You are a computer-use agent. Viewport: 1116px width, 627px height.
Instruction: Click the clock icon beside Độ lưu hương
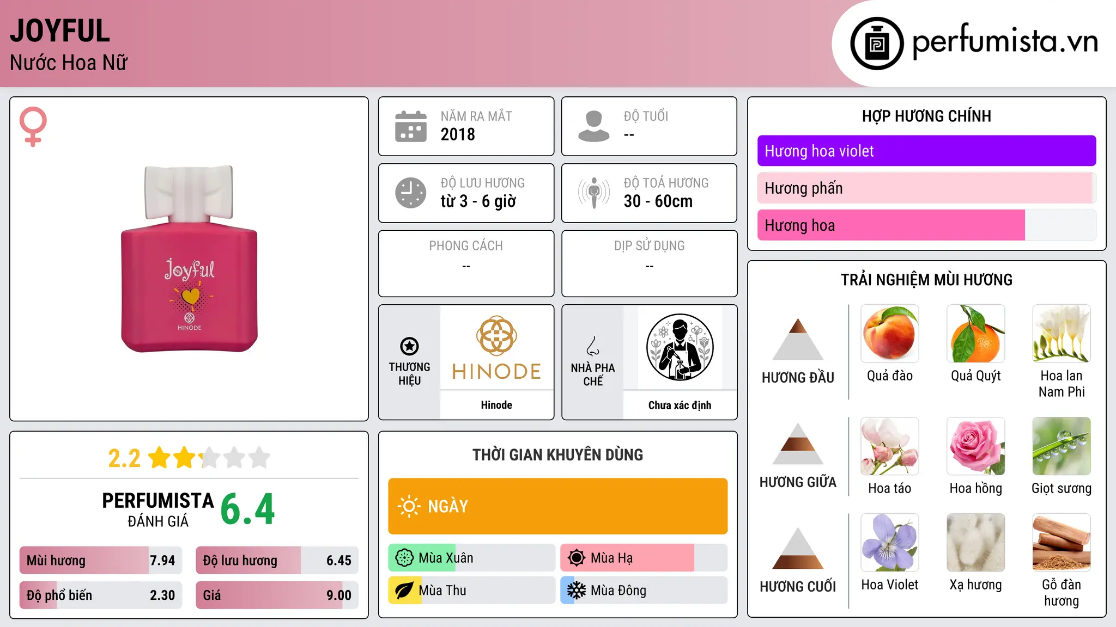(x=411, y=193)
